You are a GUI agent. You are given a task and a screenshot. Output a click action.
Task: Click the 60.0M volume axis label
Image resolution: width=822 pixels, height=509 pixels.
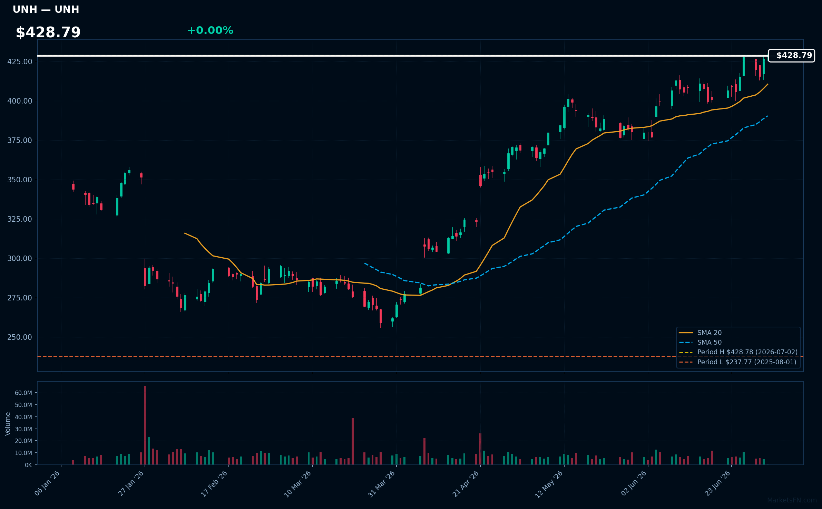point(23,393)
